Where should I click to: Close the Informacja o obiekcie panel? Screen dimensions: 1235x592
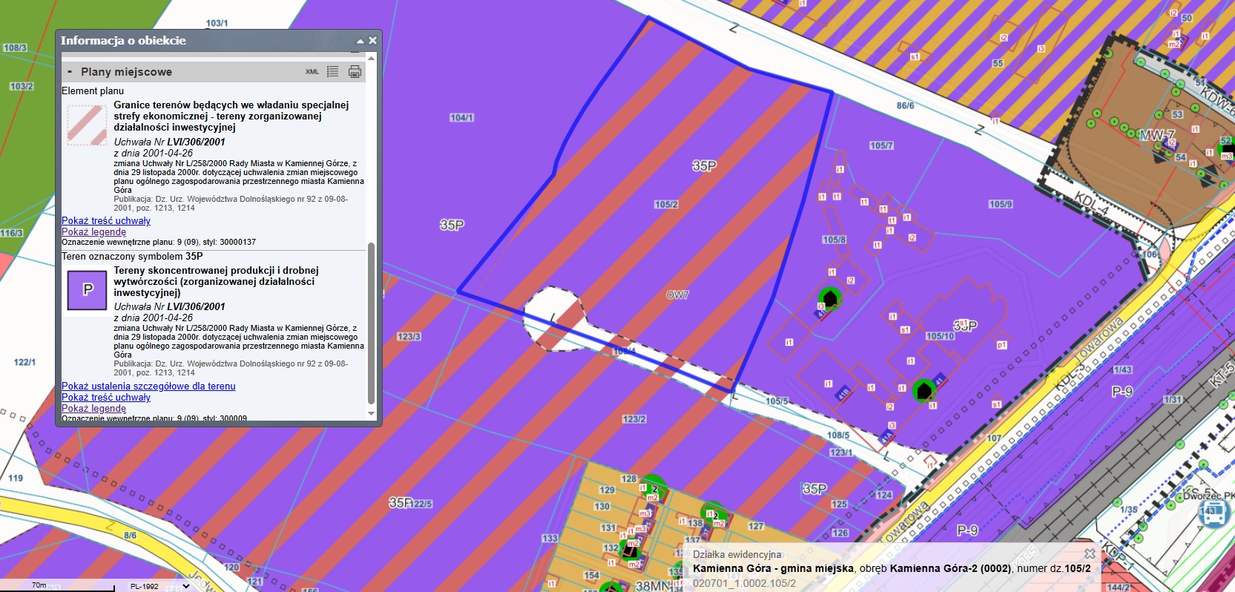coord(373,41)
